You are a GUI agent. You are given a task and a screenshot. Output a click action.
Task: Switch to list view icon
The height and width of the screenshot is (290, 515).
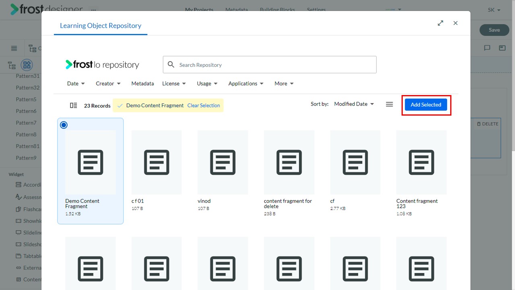(x=389, y=104)
